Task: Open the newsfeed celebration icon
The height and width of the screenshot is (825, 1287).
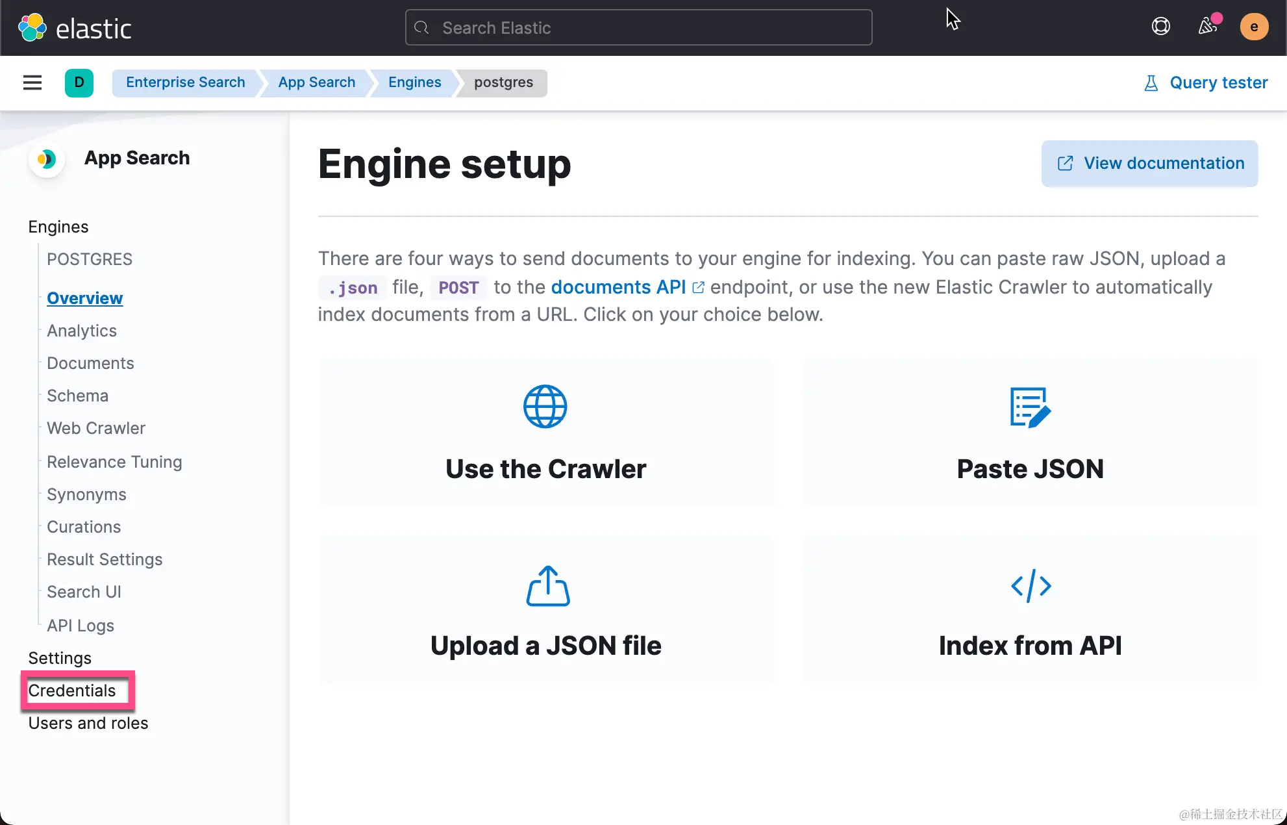Action: click(x=1208, y=26)
